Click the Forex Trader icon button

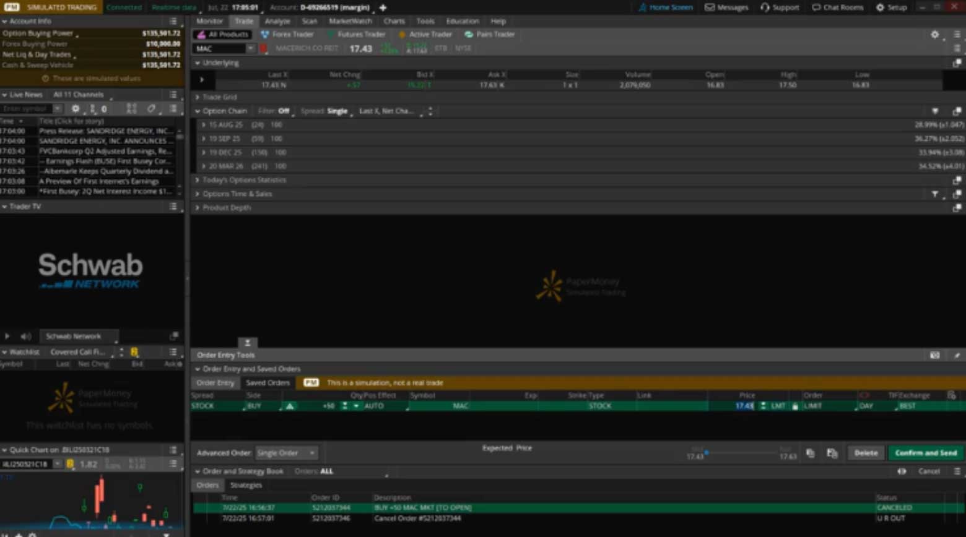(265, 35)
